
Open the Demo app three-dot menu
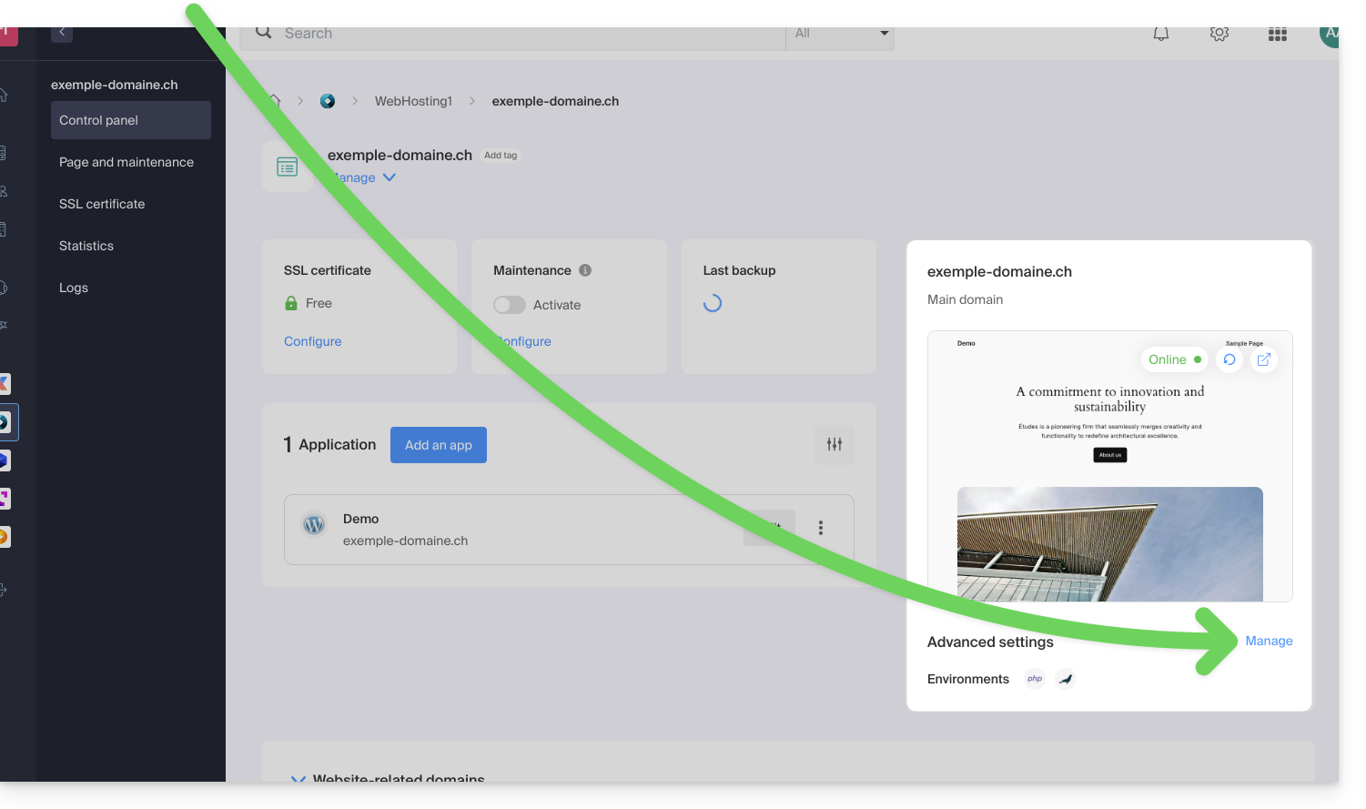click(820, 528)
